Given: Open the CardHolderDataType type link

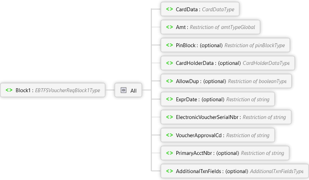Looking at the screenshot, I should (266, 63).
